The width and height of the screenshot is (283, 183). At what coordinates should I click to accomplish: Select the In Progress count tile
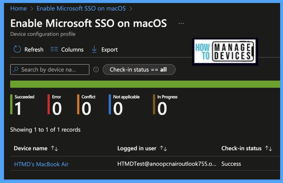(x=165, y=104)
